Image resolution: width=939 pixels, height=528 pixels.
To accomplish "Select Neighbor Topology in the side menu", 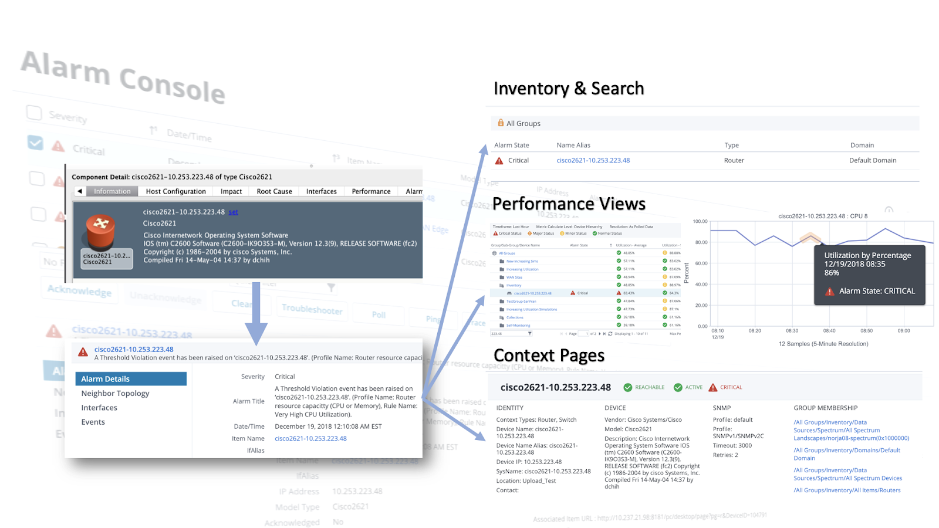I will pyautogui.click(x=115, y=394).
